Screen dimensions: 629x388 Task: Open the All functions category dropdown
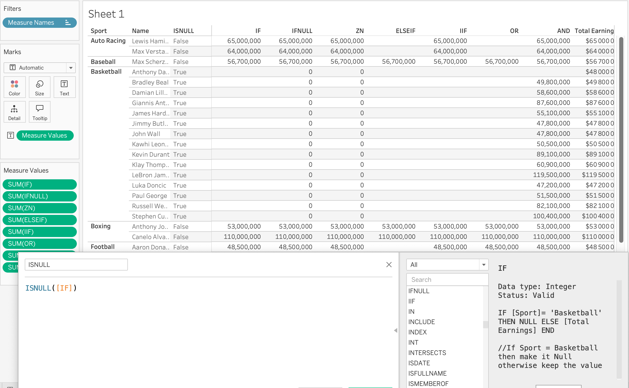click(x=484, y=265)
